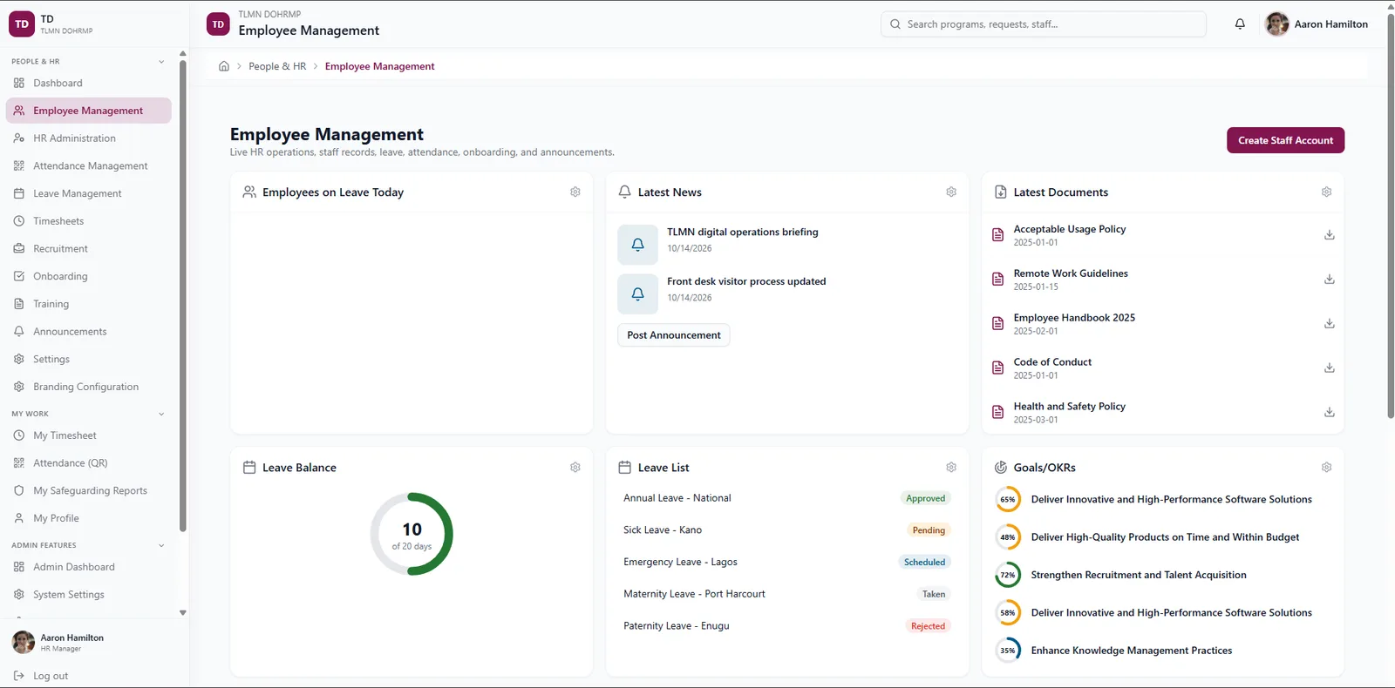Download Employee Handbook 2025
The image size is (1395, 688).
1330,324
